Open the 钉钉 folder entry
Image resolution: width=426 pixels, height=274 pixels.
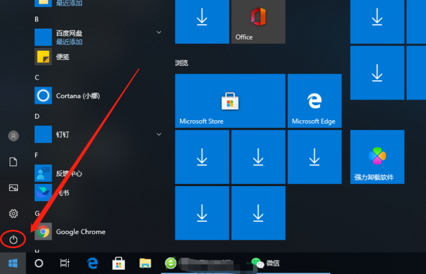coord(98,134)
